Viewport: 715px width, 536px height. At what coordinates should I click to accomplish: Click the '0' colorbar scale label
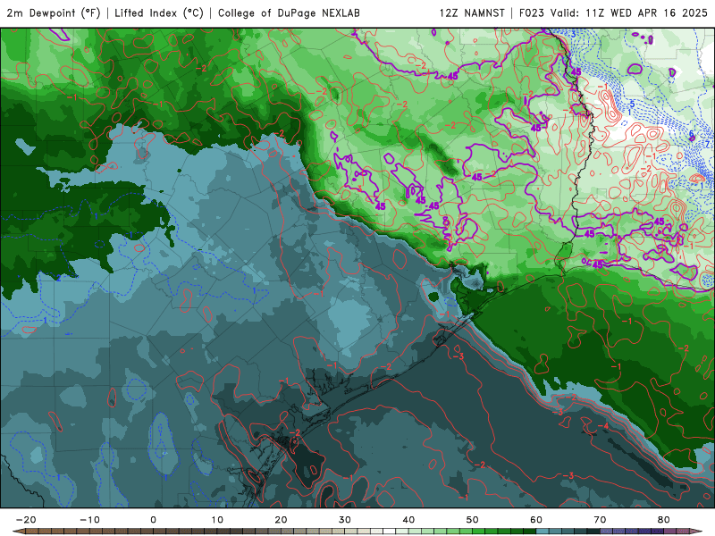pyautogui.click(x=153, y=520)
